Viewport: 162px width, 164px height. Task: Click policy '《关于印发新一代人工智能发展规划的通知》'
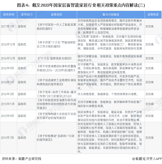56,27
